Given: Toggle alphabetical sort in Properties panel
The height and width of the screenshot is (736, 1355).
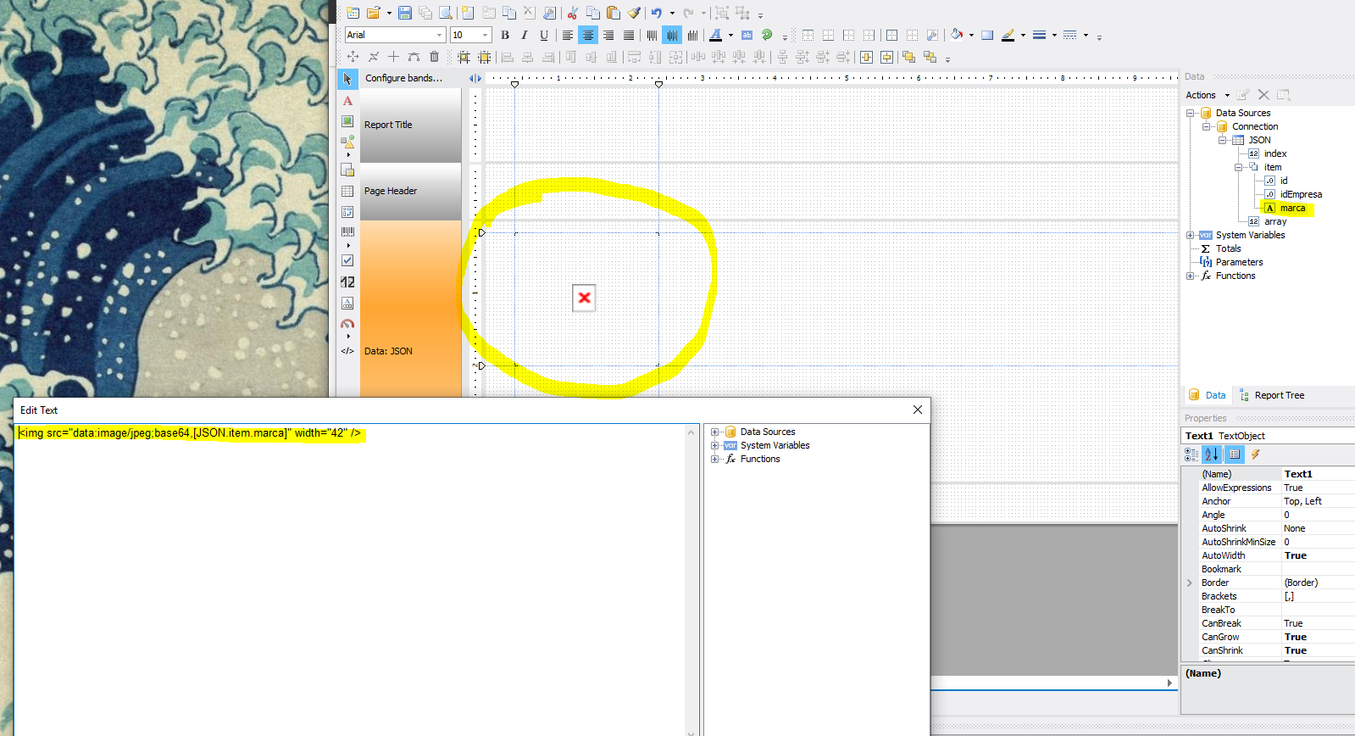Looking at the screenshot, I should (1212, 454).
